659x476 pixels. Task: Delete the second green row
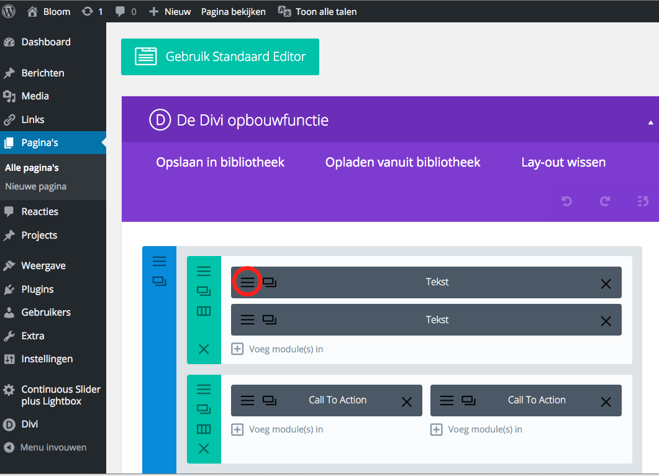coord(204,449)
